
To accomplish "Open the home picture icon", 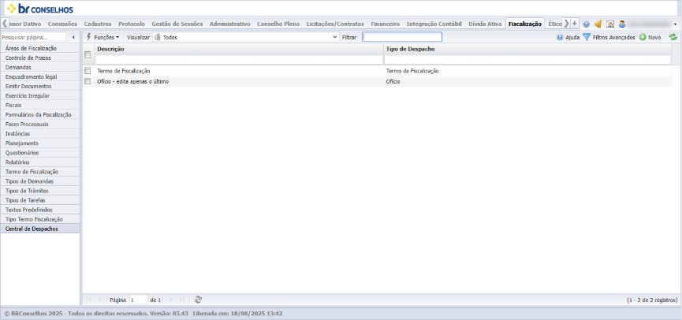I will click(609, 24).
